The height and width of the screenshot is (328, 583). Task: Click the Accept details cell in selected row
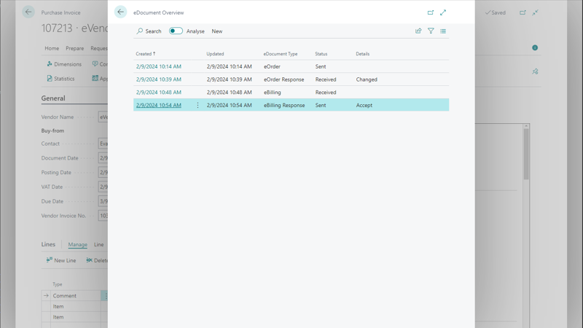coord(364,105)
